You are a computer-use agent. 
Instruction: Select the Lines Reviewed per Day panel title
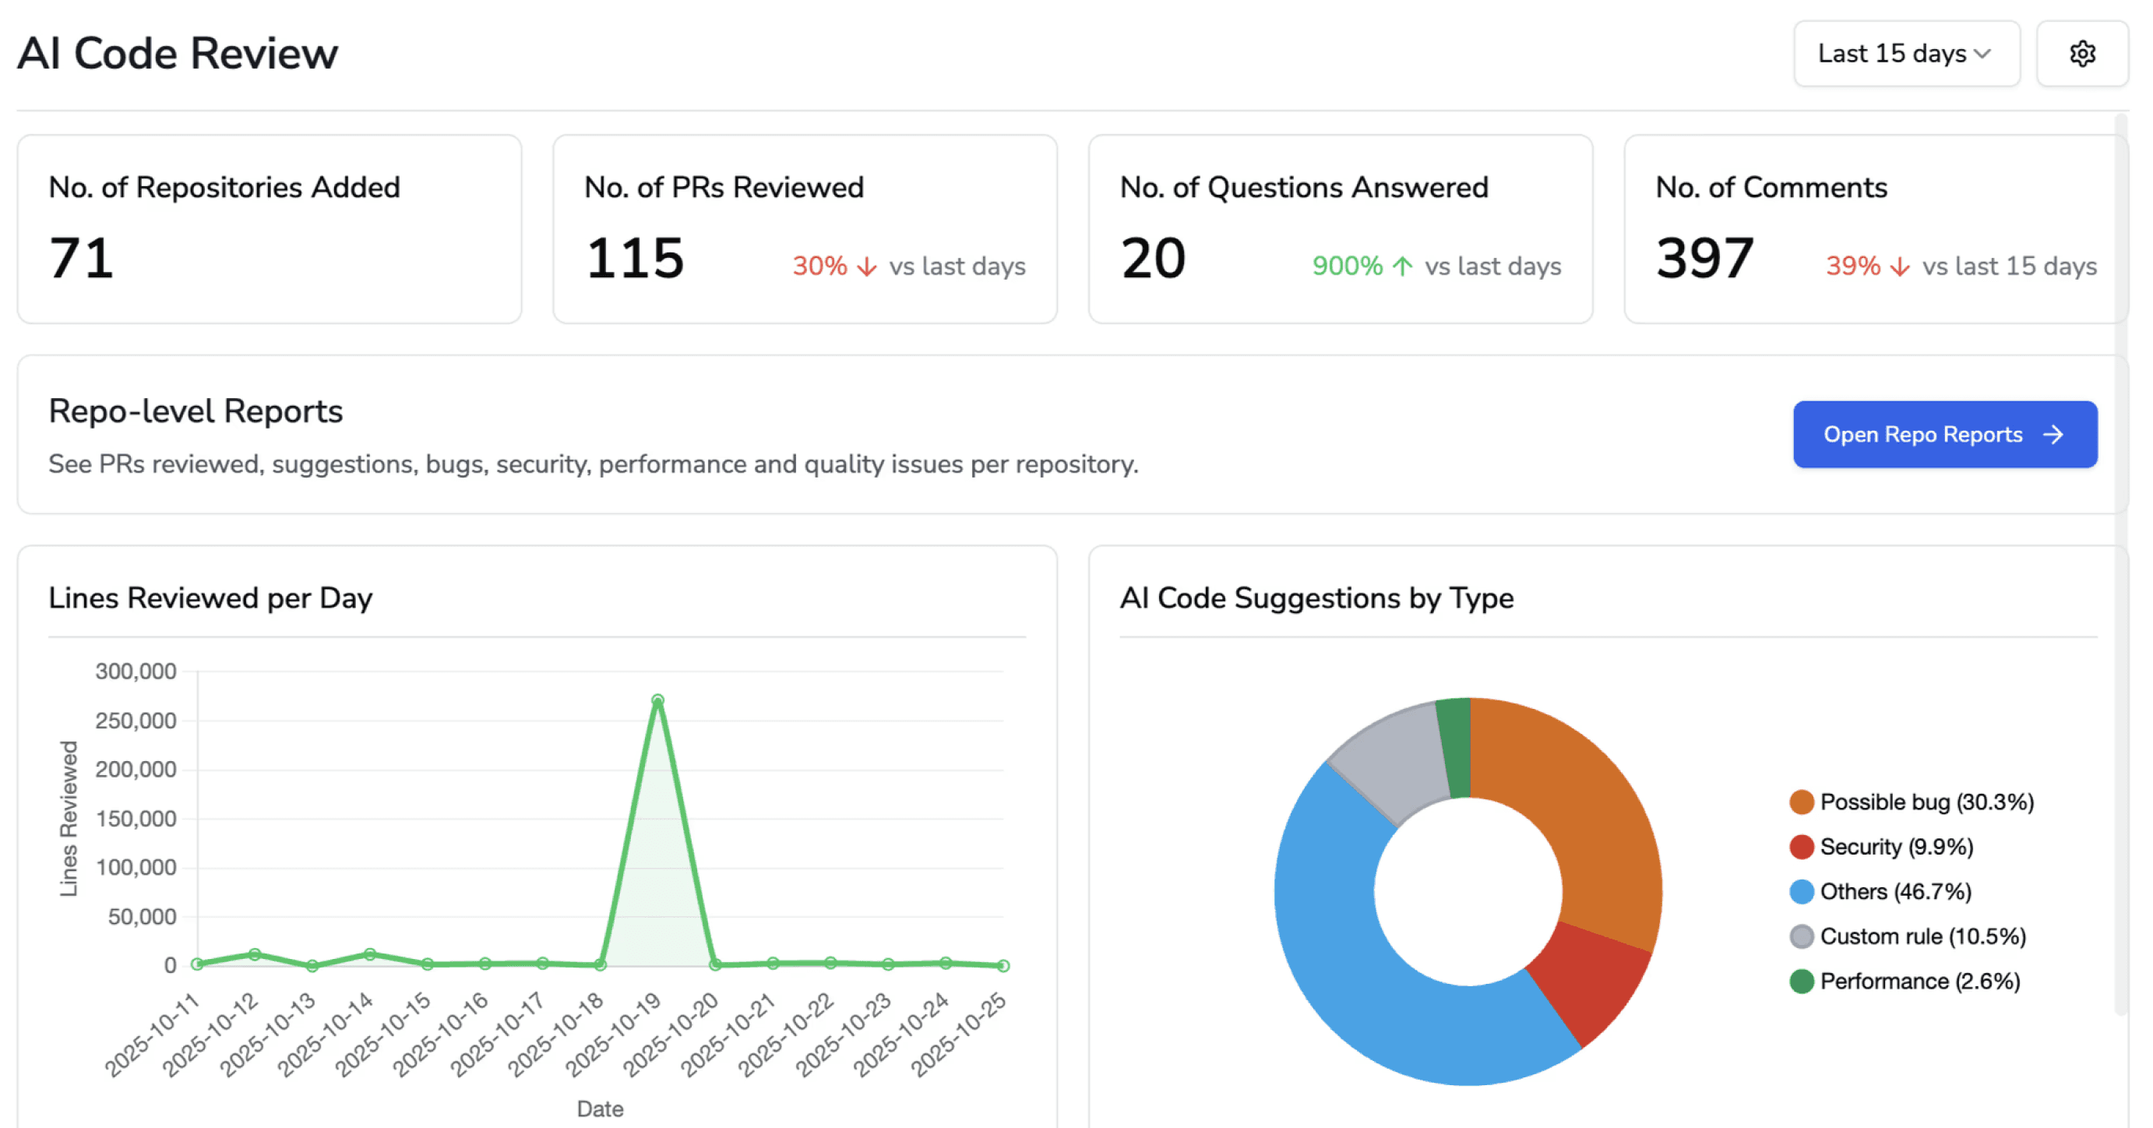[210, 597]
